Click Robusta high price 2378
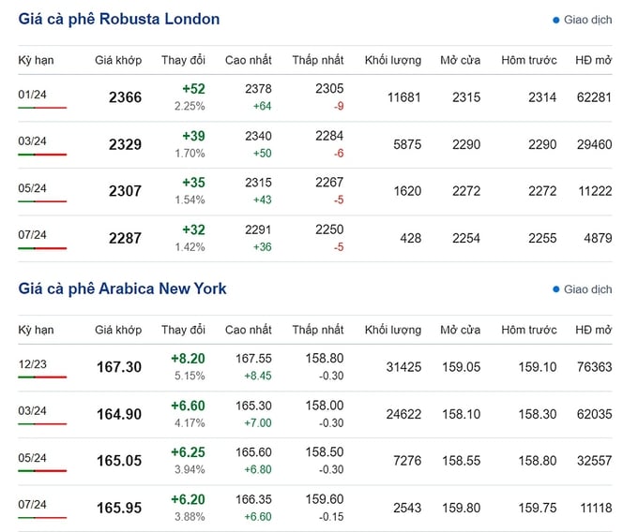Screen dimensions: 638x532 258,89
